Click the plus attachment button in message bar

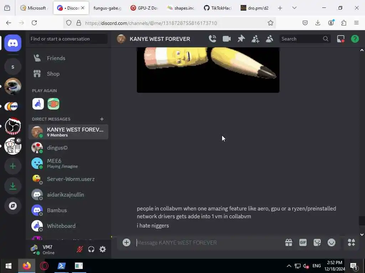[x=127, y=242]
